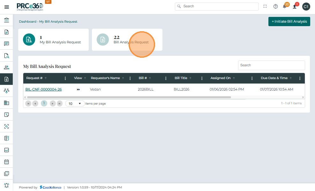Sort by Request # column header
This screenshot has width=315, height=191.
[x=34, y=78]
